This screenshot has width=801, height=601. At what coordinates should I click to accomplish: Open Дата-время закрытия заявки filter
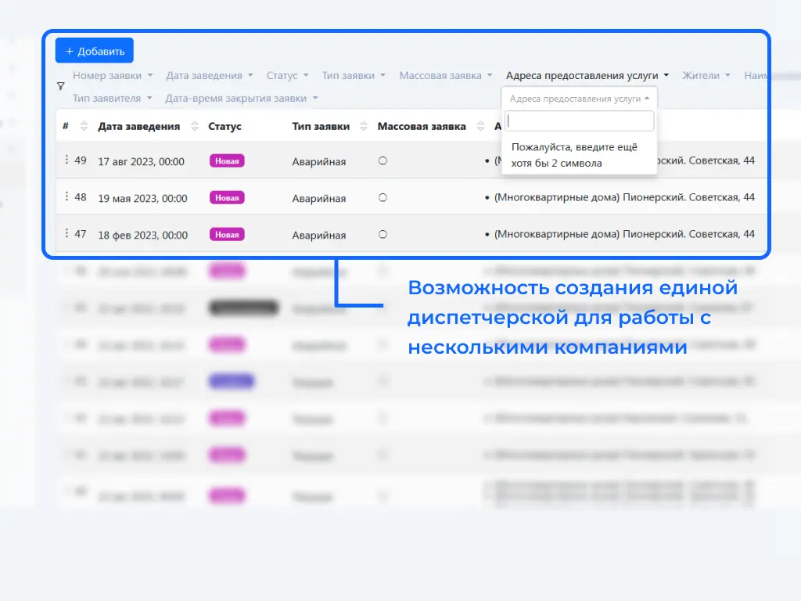pos(242,99)
